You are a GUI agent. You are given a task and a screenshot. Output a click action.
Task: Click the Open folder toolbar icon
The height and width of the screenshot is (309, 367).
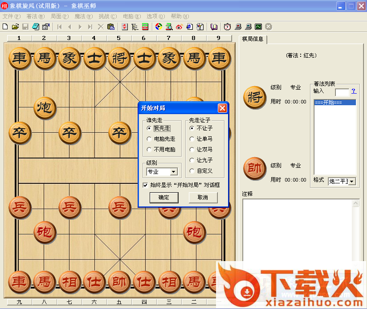pos(15,27)
